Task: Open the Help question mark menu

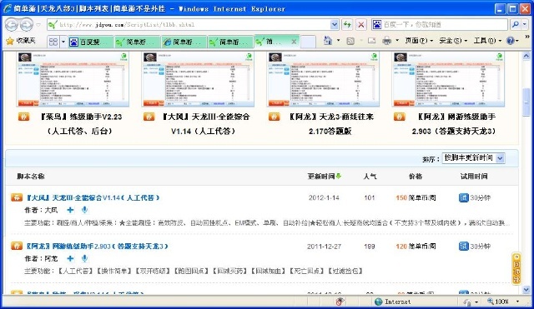Action: 512,41
